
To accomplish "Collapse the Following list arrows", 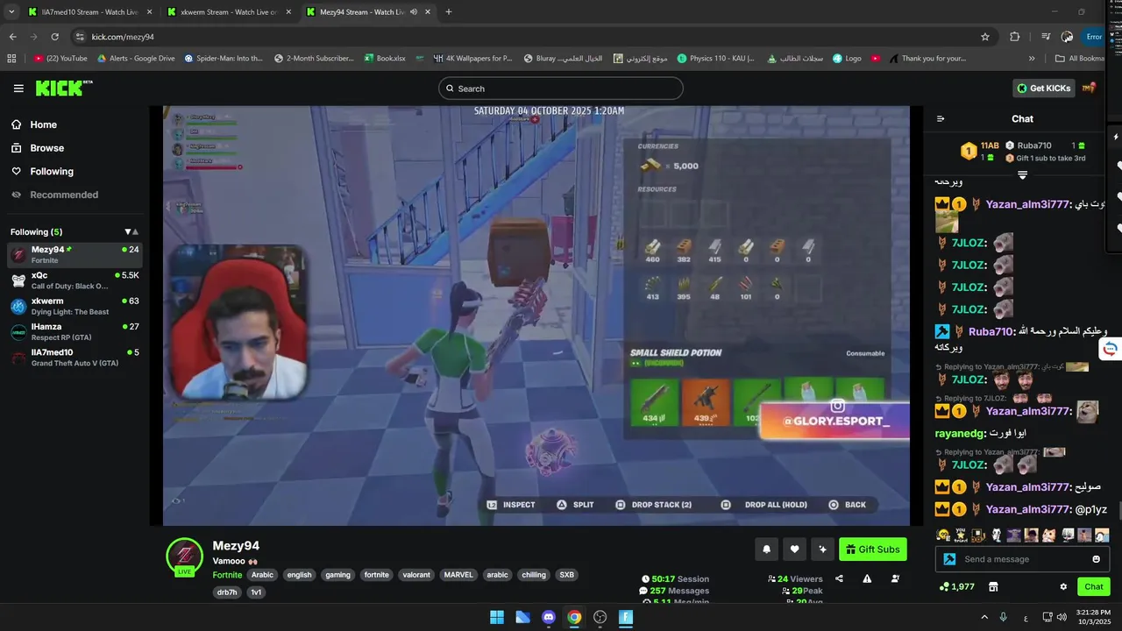I will [131, 232].
